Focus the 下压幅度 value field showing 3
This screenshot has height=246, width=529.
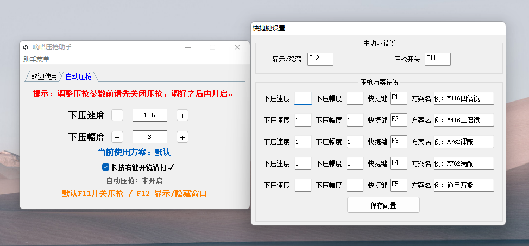coord(150,137)
